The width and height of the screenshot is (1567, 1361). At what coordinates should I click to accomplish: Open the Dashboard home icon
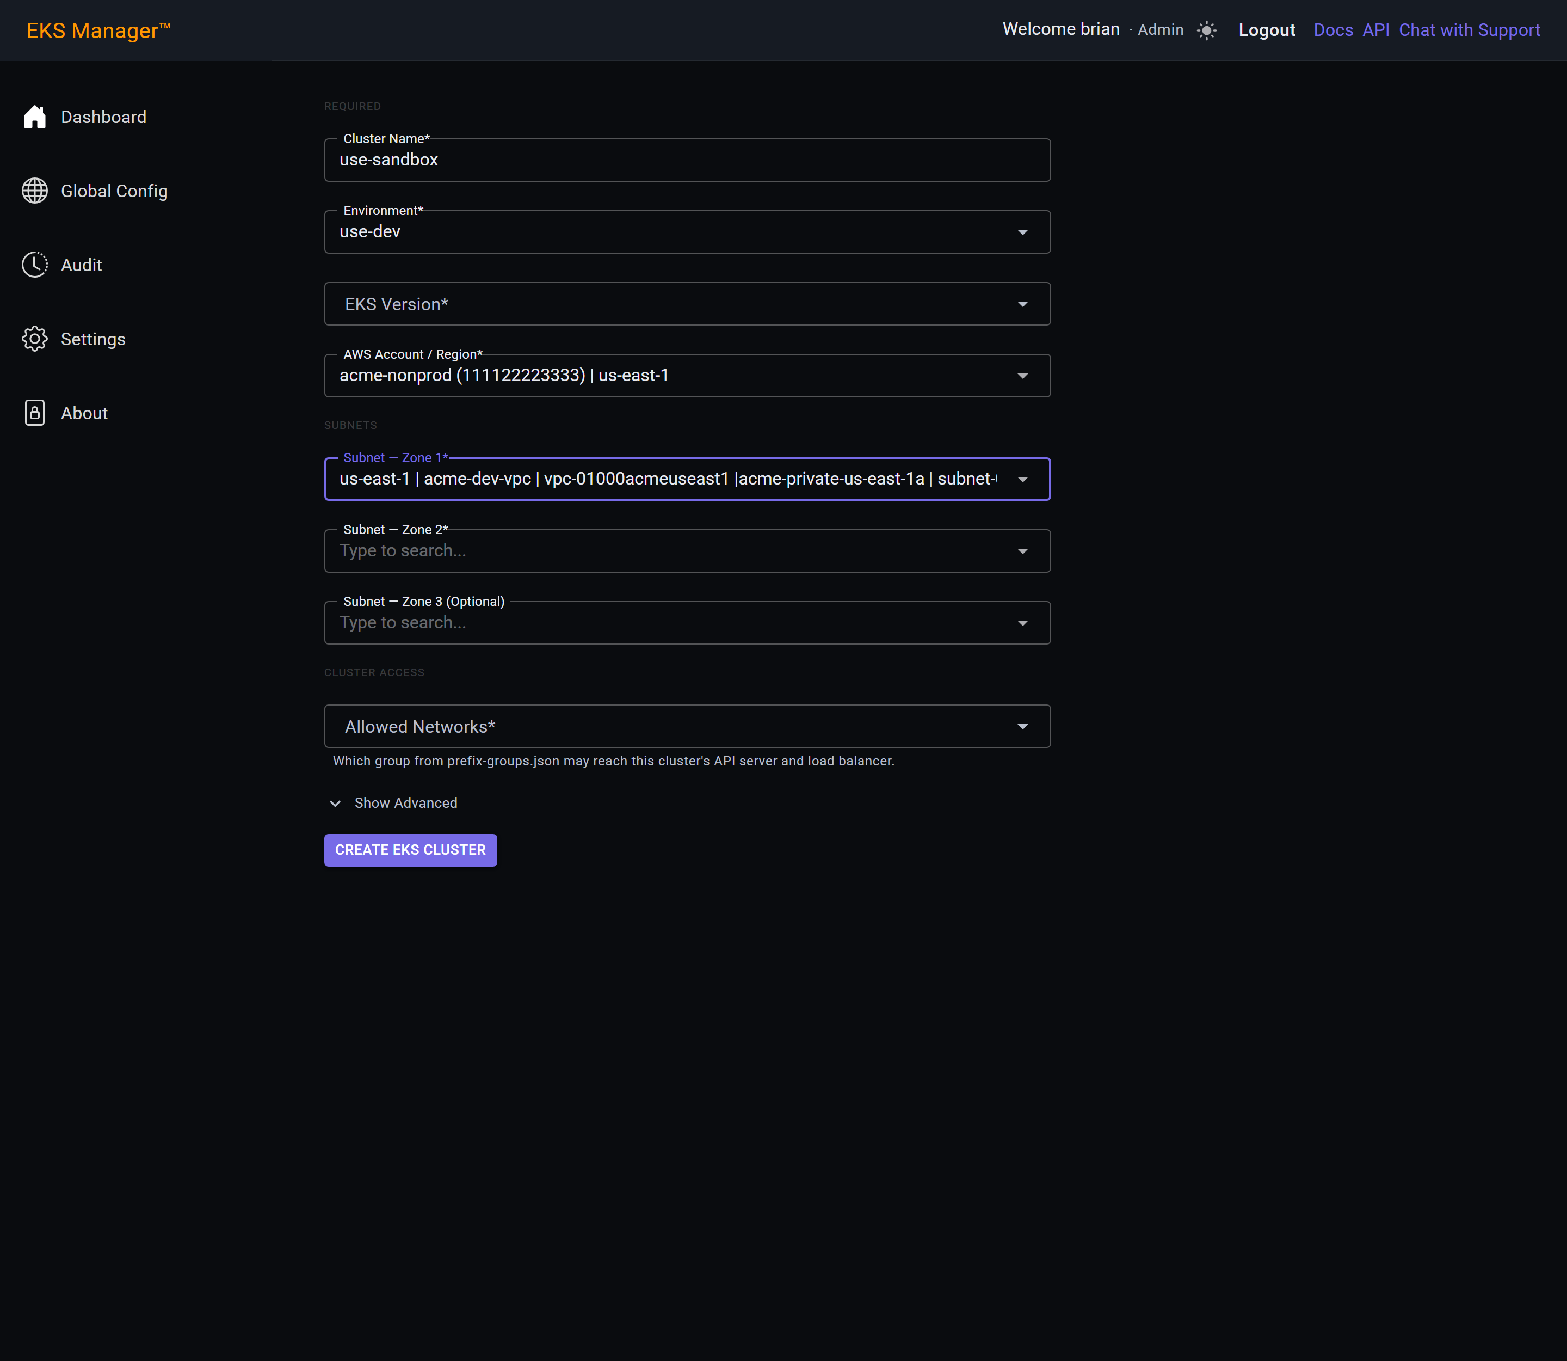pyautogui.click(x=35, y=117)
